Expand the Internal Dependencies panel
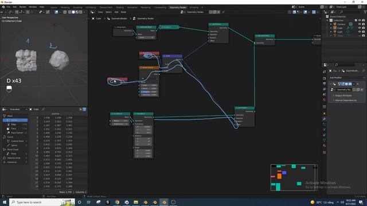367x206 pixels. point(346,100)
